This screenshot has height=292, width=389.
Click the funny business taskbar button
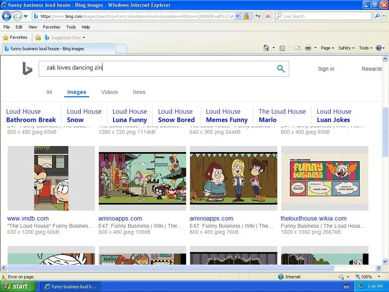point(70,287)
